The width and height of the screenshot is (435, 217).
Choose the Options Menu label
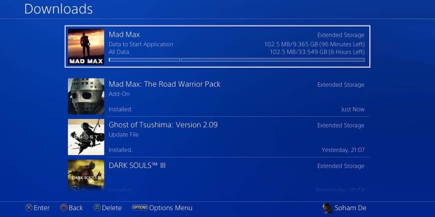[x=171, y=208]
